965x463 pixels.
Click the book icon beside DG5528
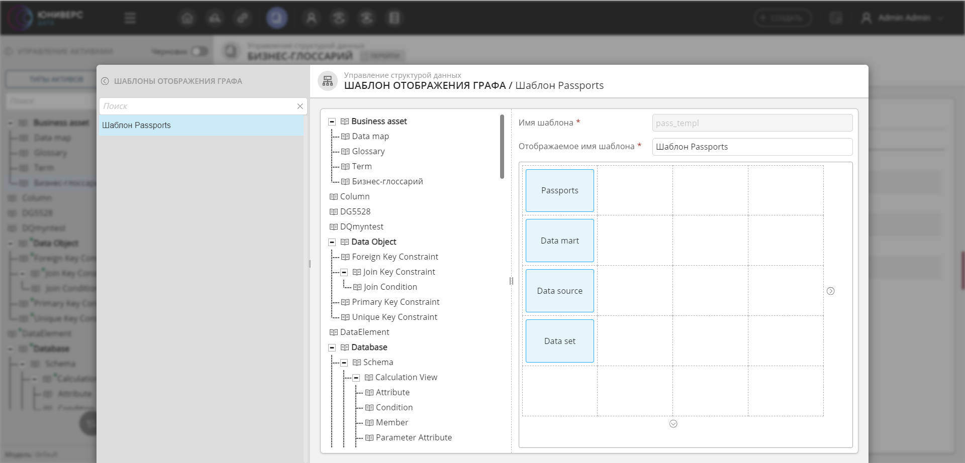coord(333,212)
